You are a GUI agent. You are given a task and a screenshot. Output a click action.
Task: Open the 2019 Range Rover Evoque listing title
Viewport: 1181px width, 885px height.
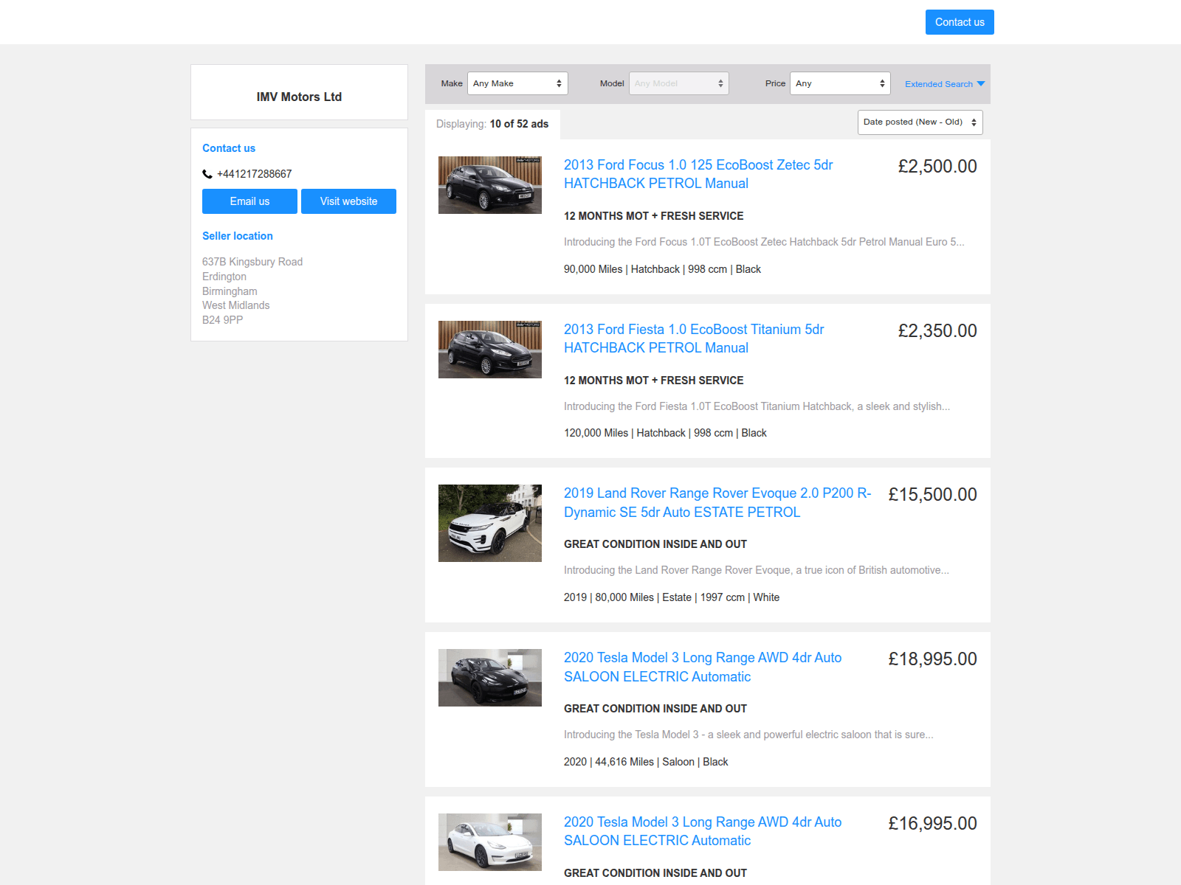pos(717,503)
